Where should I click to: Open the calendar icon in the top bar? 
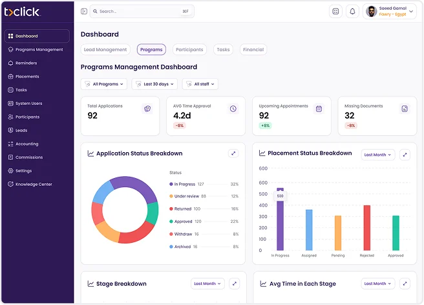[x=335, y=11]
